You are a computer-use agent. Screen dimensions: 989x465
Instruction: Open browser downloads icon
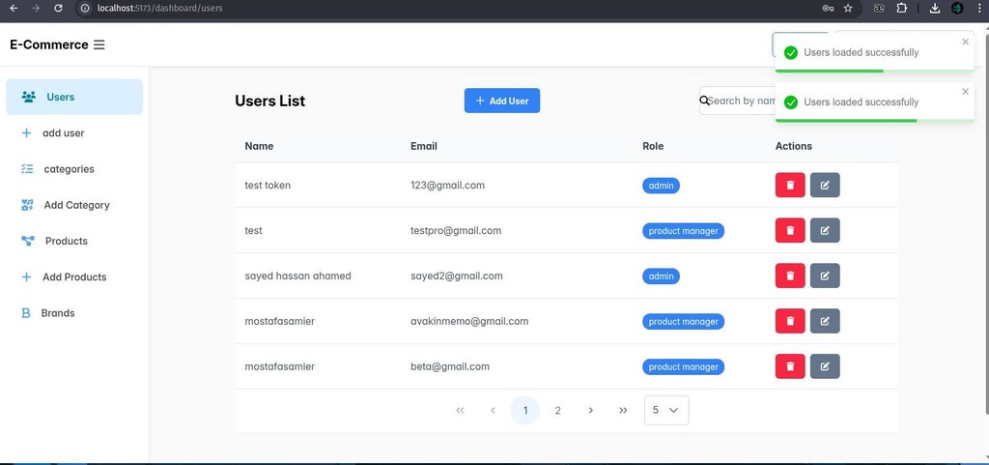[x=935, y=8]
